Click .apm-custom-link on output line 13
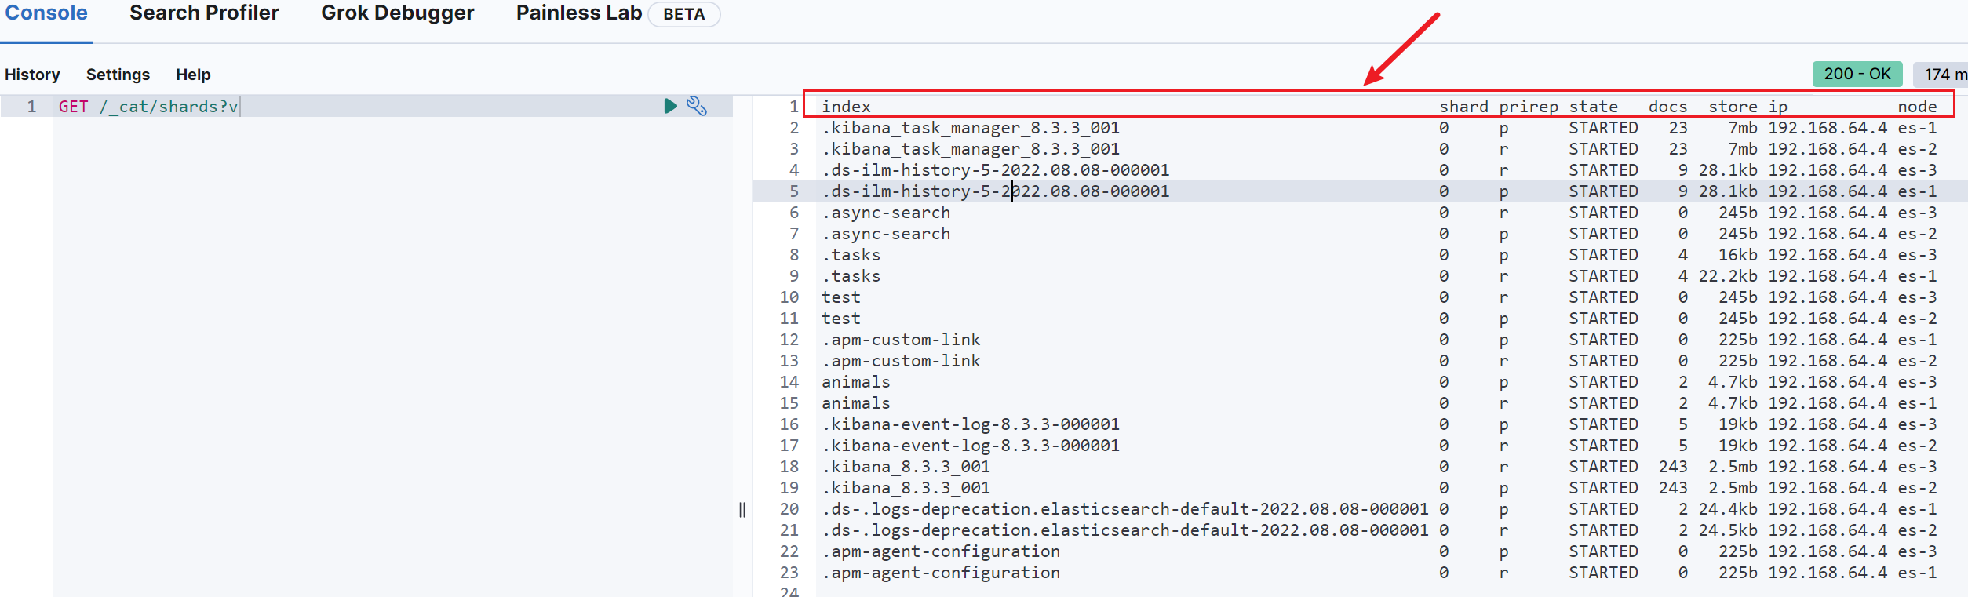 point(901,361)
